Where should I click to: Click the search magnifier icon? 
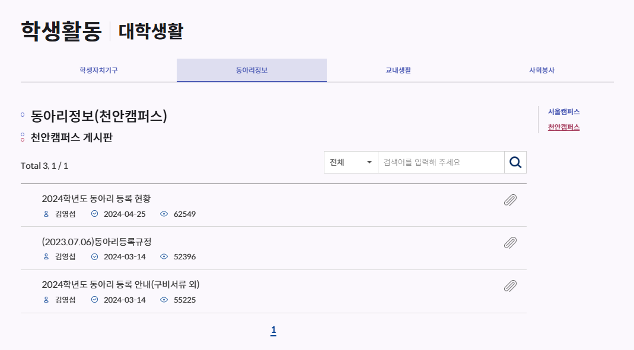click(515, 162)
